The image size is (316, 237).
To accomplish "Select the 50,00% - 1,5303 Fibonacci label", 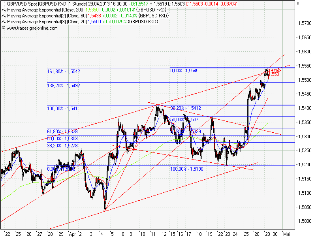I will tap(62, 139).
